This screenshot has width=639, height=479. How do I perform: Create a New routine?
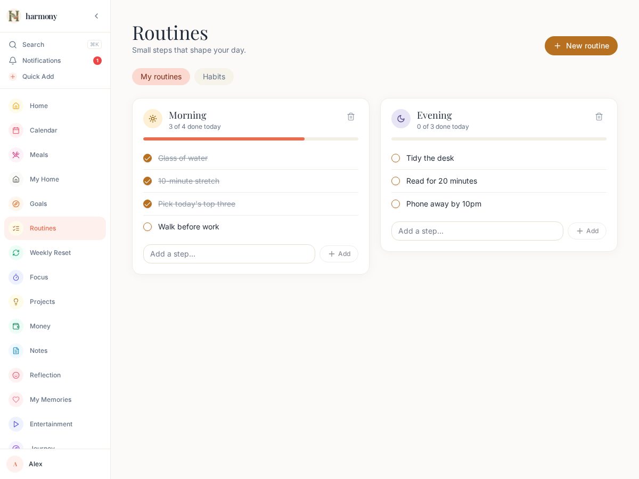(x=581, y=46)
